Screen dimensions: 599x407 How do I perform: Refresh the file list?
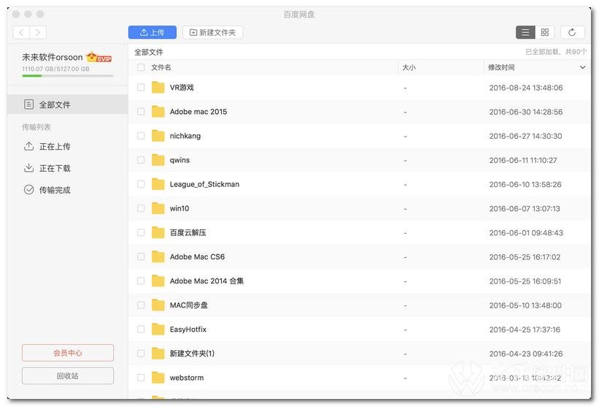point(572,32)
